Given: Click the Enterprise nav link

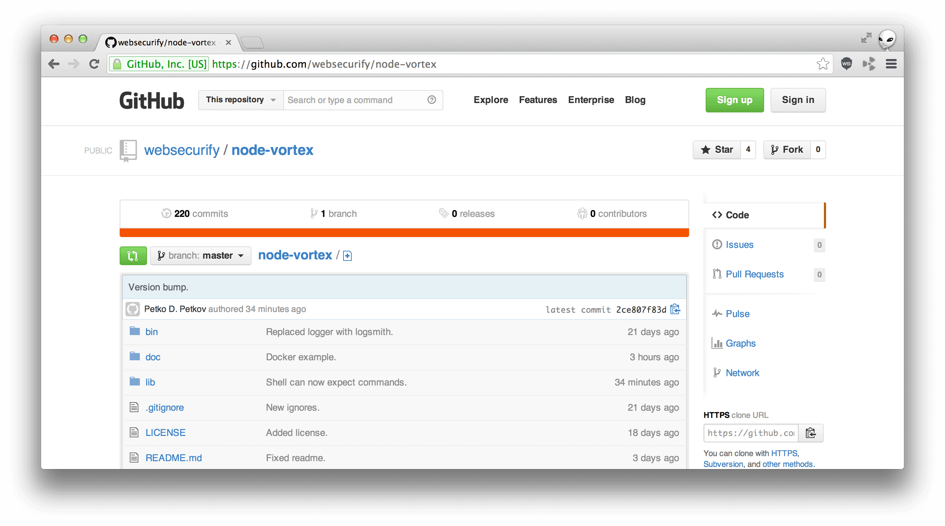Looking at the screenshot, I should point(591,100).
